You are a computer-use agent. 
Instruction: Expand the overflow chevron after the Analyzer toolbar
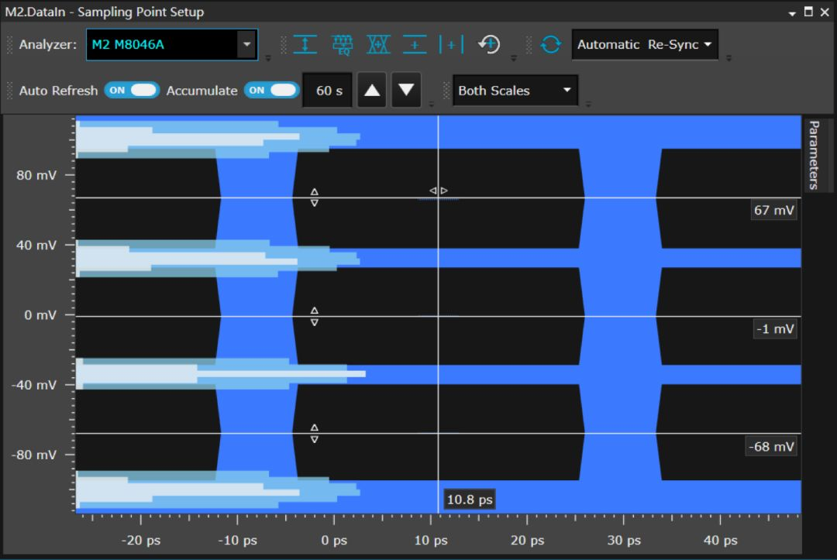(268, 57)
